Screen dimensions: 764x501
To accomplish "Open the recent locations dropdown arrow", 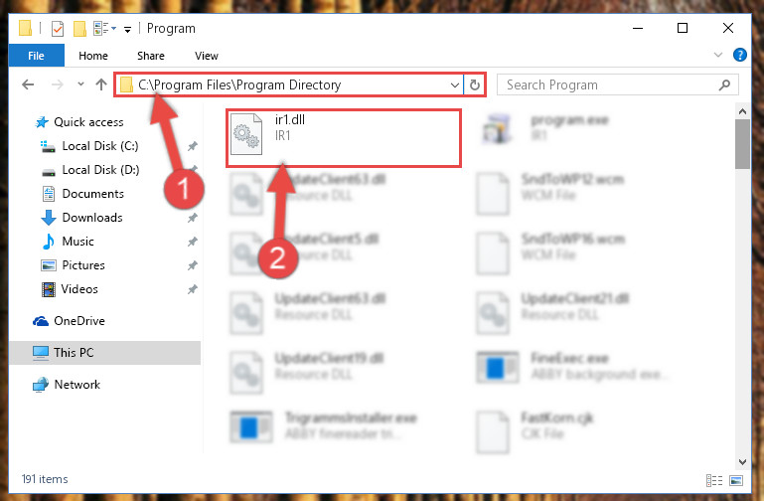I will [x=80, y=84].
